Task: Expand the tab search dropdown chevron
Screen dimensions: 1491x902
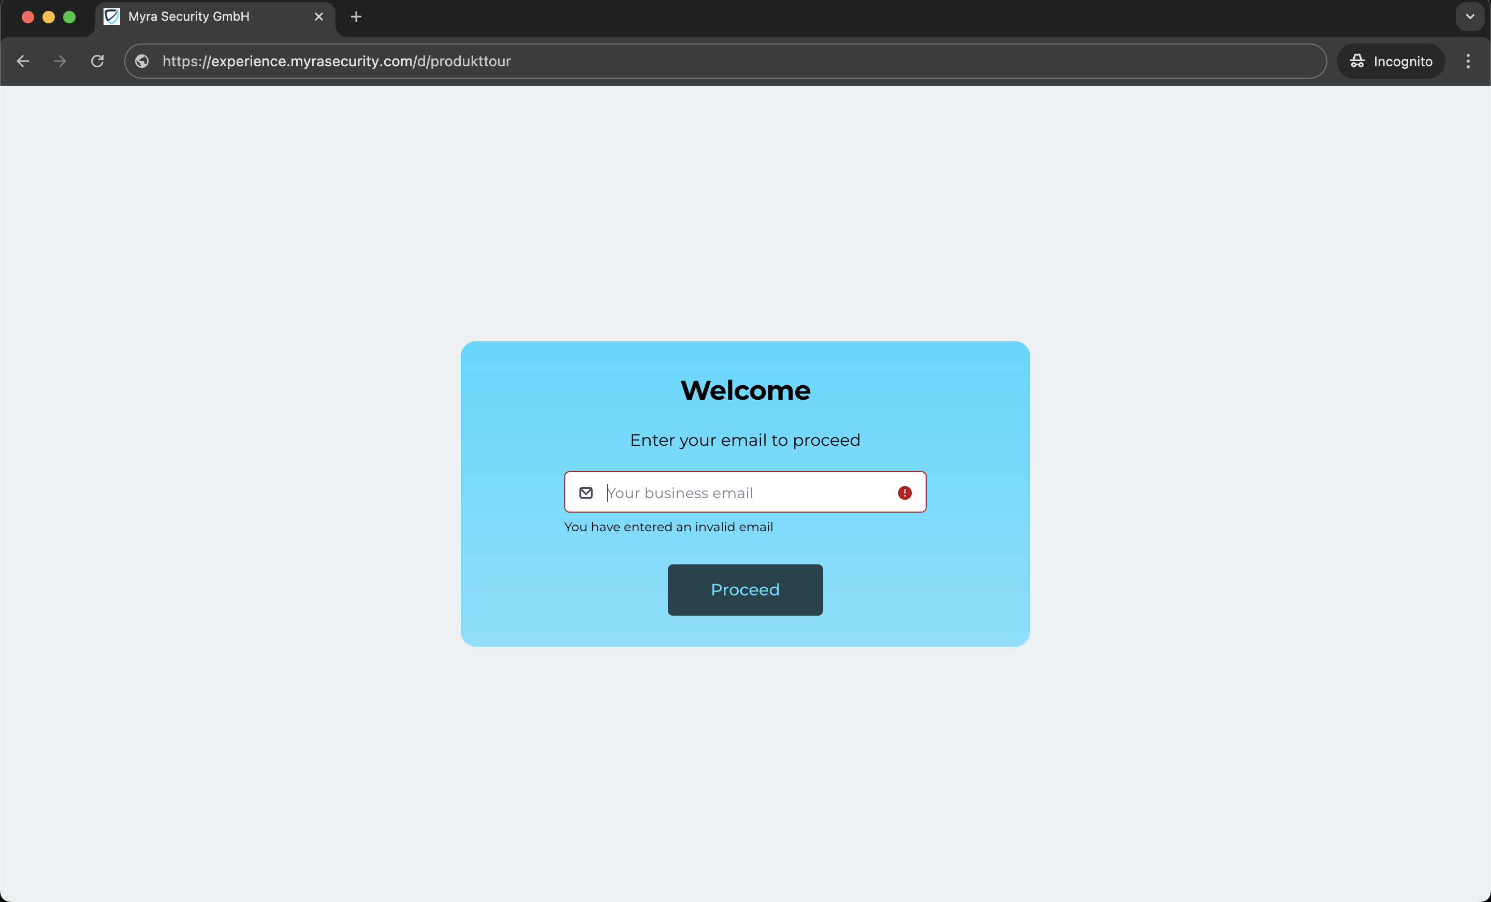Action: [x=1470, y=17]
